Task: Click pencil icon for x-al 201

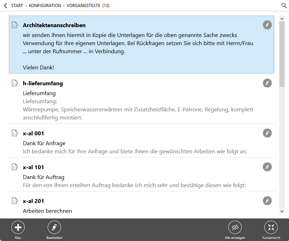Action: point(267,201)
